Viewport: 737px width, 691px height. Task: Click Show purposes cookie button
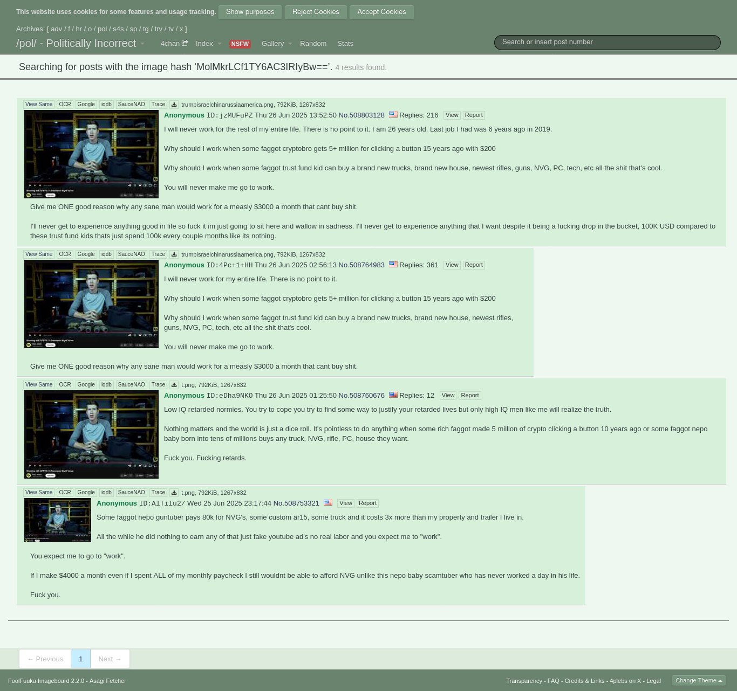pyautogui.click(x=250, y=12)
